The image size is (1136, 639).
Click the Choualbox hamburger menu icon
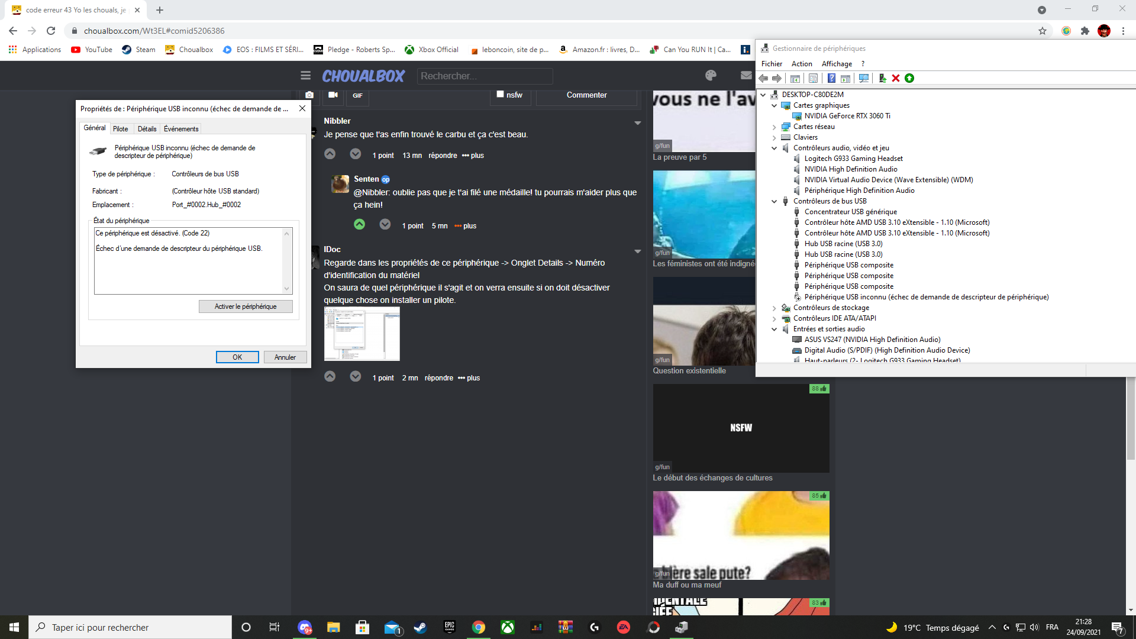click(x=305, y=75)
